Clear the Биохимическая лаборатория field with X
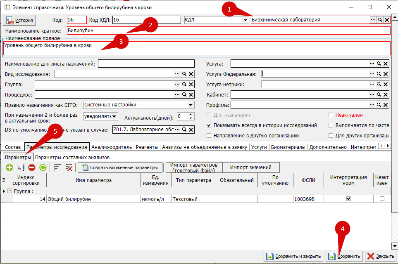 click(x=386, y=20)
